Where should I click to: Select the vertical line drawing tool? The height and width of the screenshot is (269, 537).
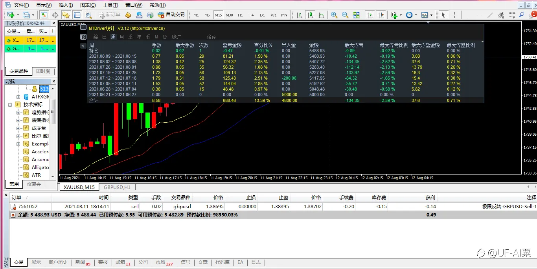click(x=468, y=15)
